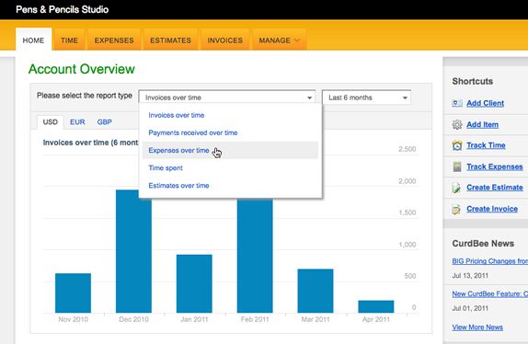Click the CurdBee News heading
Viewport: 528px width, 344px height.
[483, 244]
